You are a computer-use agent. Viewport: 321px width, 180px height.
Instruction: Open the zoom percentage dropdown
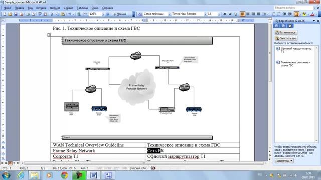(x=103, y=14)
